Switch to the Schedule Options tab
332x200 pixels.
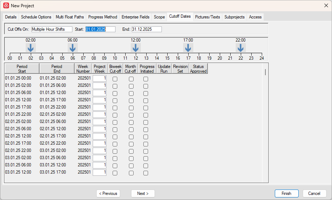(x=36, y=17)
